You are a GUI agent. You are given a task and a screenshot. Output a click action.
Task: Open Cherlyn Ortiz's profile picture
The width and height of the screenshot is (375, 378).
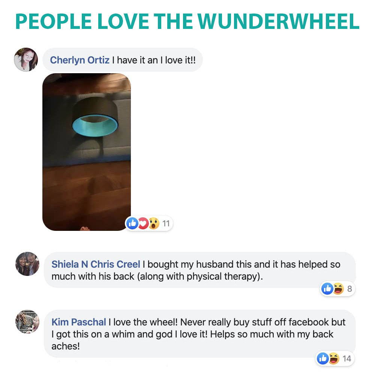[26, 60]
